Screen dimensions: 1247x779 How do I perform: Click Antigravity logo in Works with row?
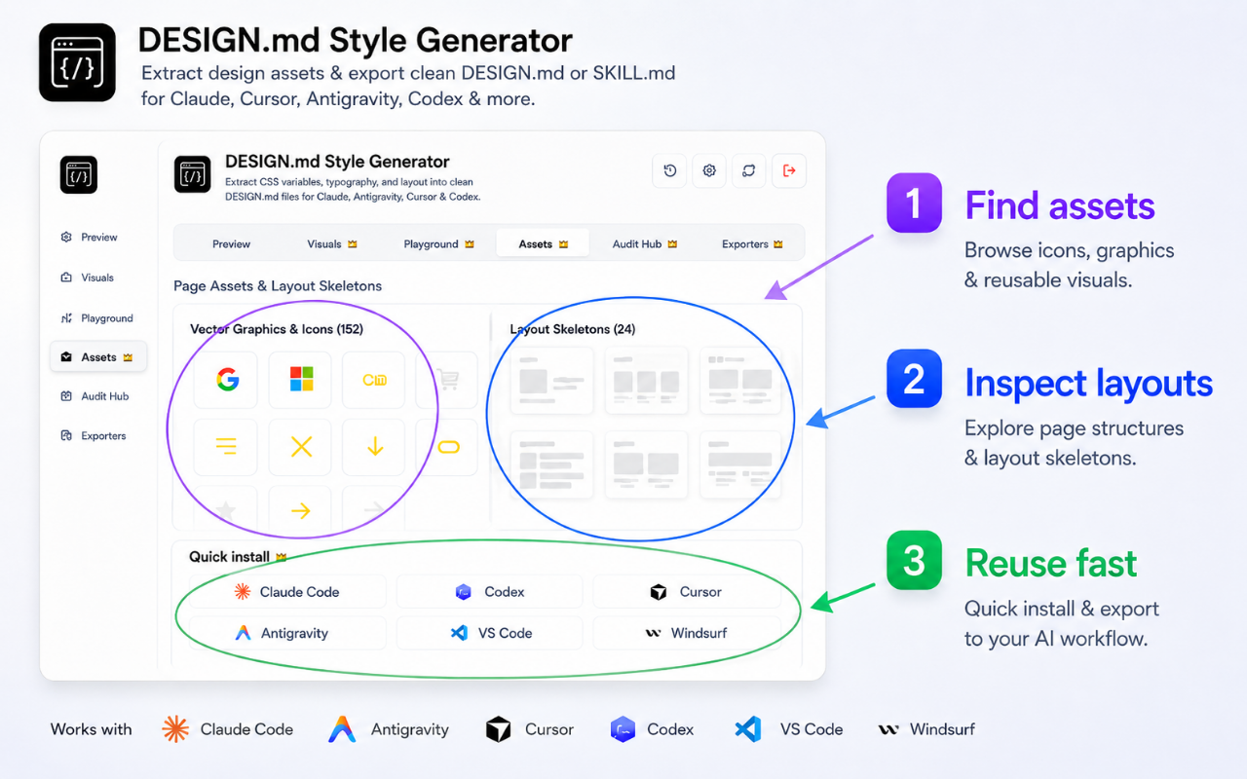click(342, 729)
